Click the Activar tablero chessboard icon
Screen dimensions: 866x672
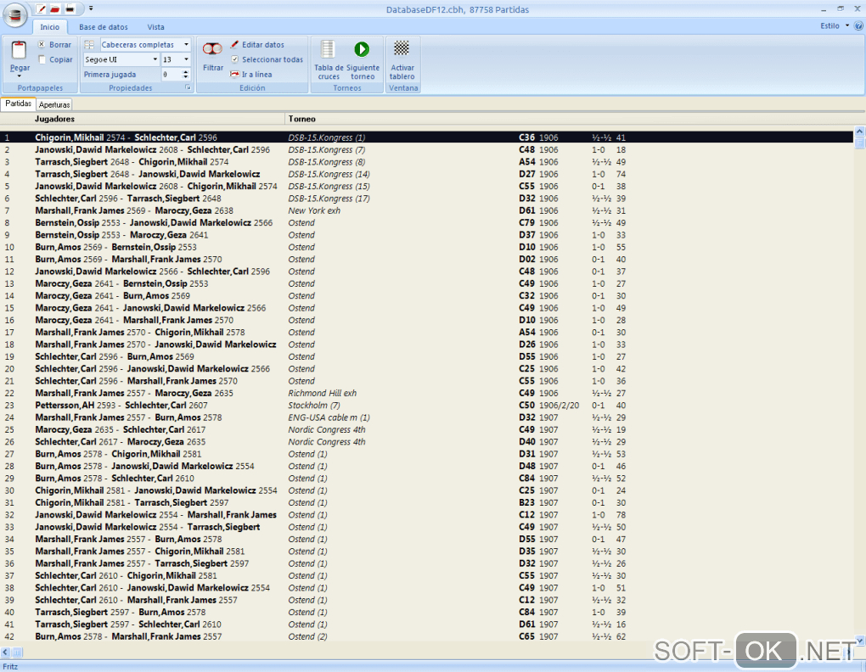point(402,48)
